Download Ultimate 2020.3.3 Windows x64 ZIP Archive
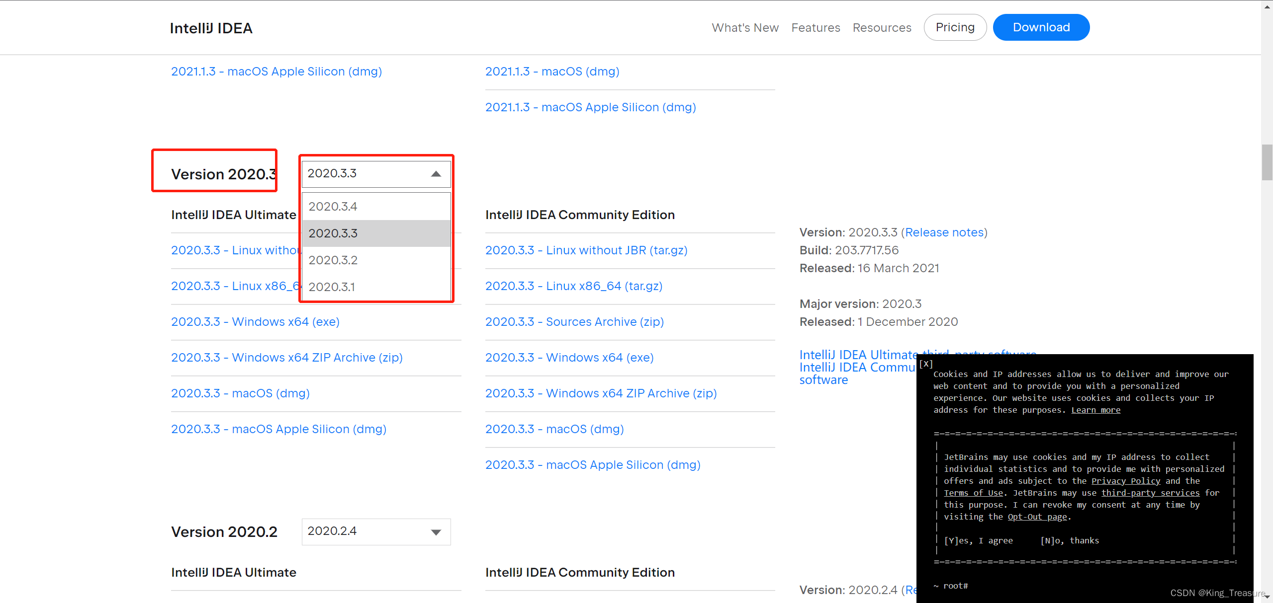 [287, 358]
